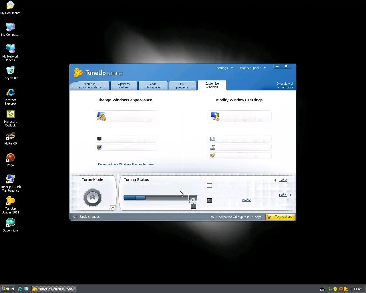Select Microsoft Outlook desktop icon
The width and height of the screenshot is (366, 293).
(10, 118)
